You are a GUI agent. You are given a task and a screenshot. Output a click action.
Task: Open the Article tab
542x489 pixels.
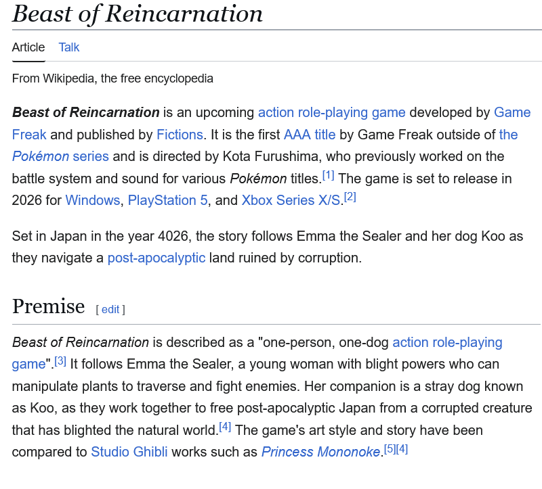tap(28, 47)
